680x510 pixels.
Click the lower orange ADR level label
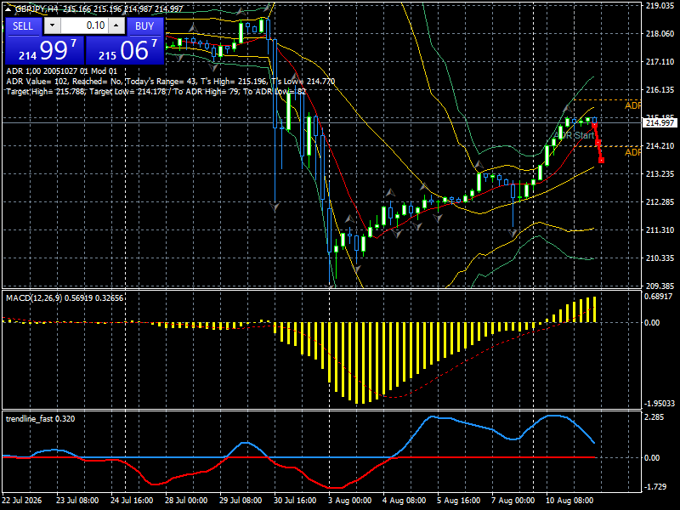pos(632,152)
